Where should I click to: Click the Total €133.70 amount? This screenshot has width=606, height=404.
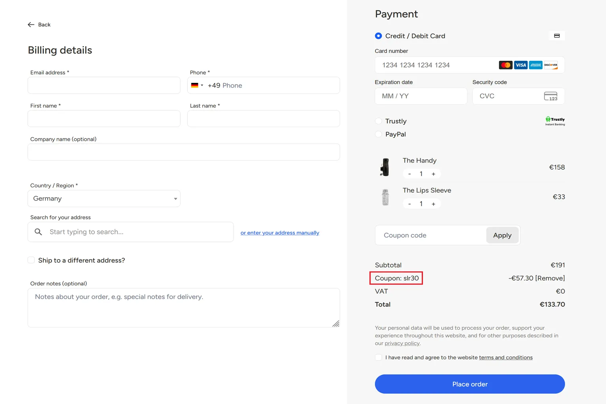(x=552, y=305)
